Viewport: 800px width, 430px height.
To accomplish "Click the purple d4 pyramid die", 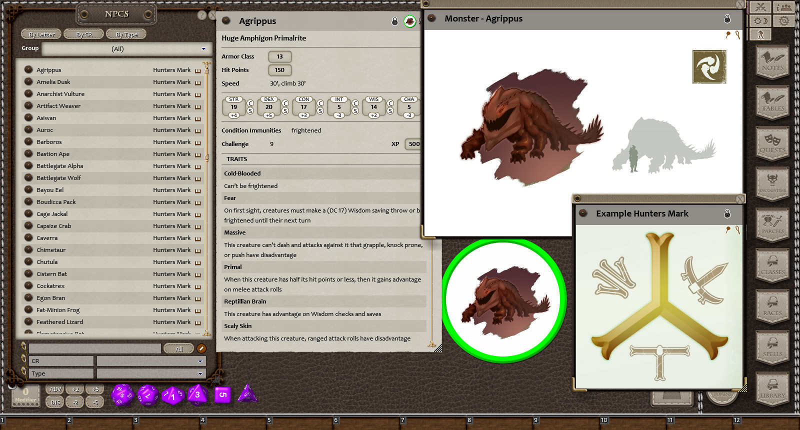I will [247, 394].
